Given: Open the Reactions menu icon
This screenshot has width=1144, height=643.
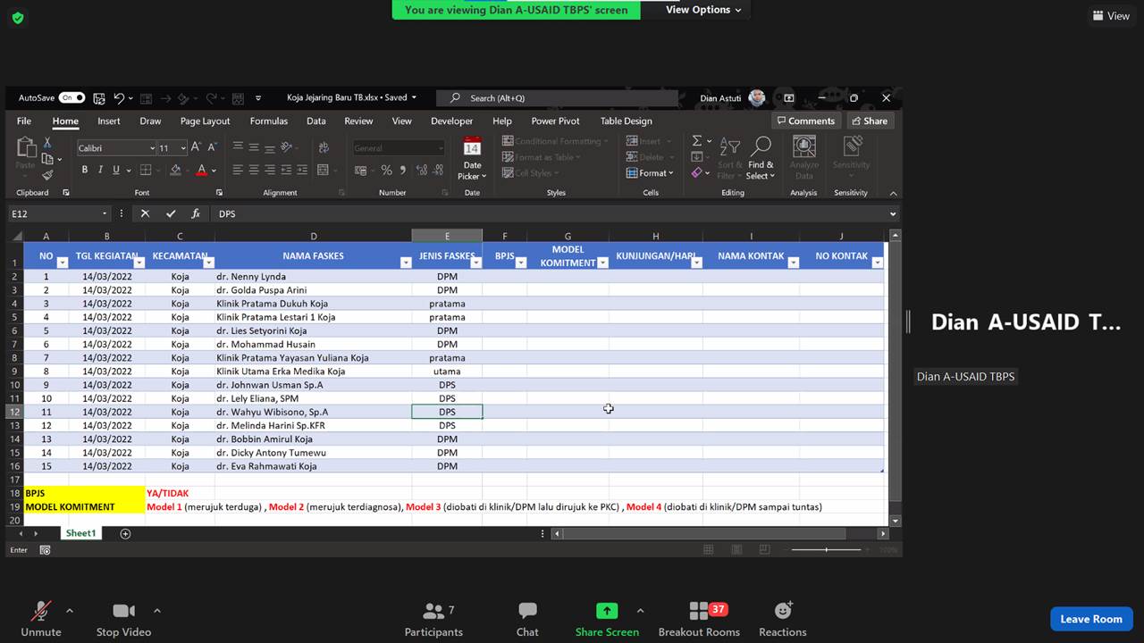Looking at the screenshot, I should 783,611.
